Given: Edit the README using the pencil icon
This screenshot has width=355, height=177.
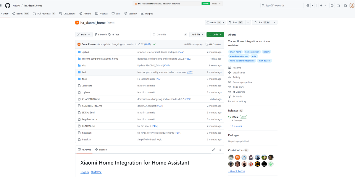Looking at the screenshot, I should pyautogui.click(x=214, y=150).
